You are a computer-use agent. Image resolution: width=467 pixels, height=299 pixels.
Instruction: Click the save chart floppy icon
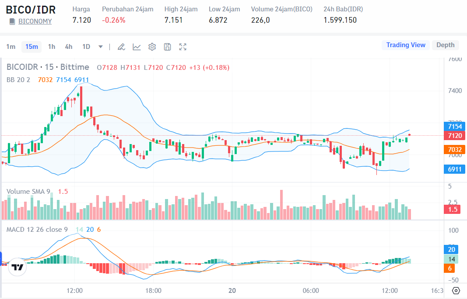pos(167,47)
